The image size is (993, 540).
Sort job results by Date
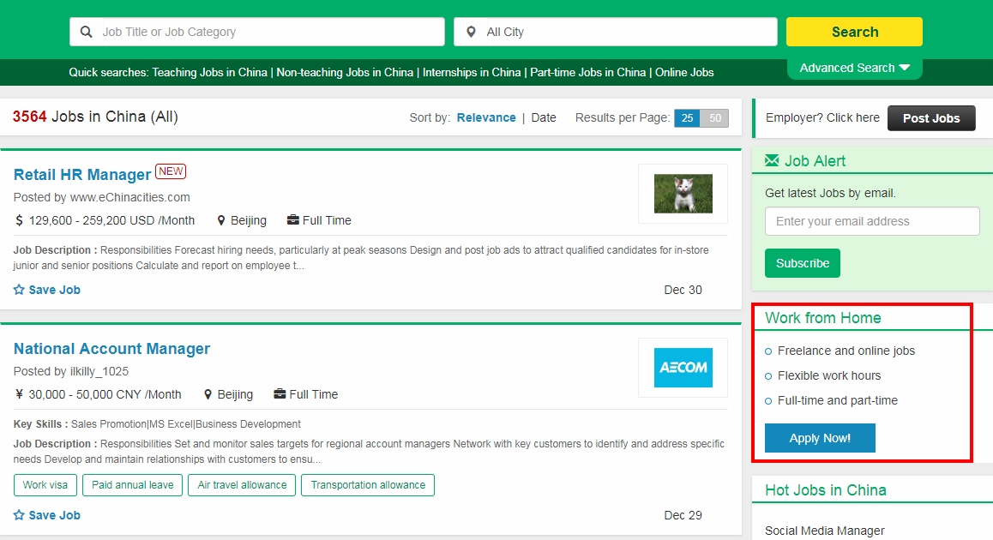(544, 117)
